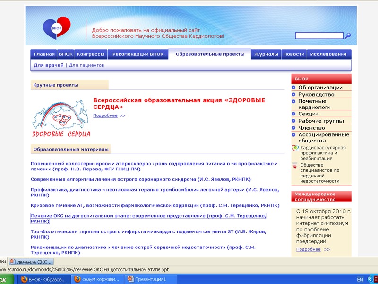The width and height of the screenshot is (378, 284).
Task: Click bullet icon beside Членство
Action: pos(293,128)
